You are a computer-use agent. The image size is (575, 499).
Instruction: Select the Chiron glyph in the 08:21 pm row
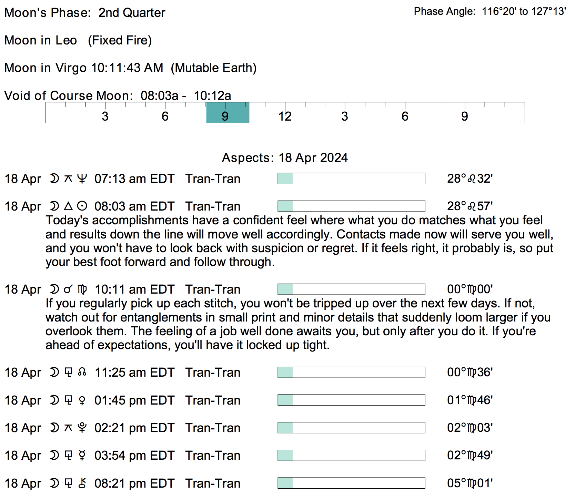pos(82,483)
